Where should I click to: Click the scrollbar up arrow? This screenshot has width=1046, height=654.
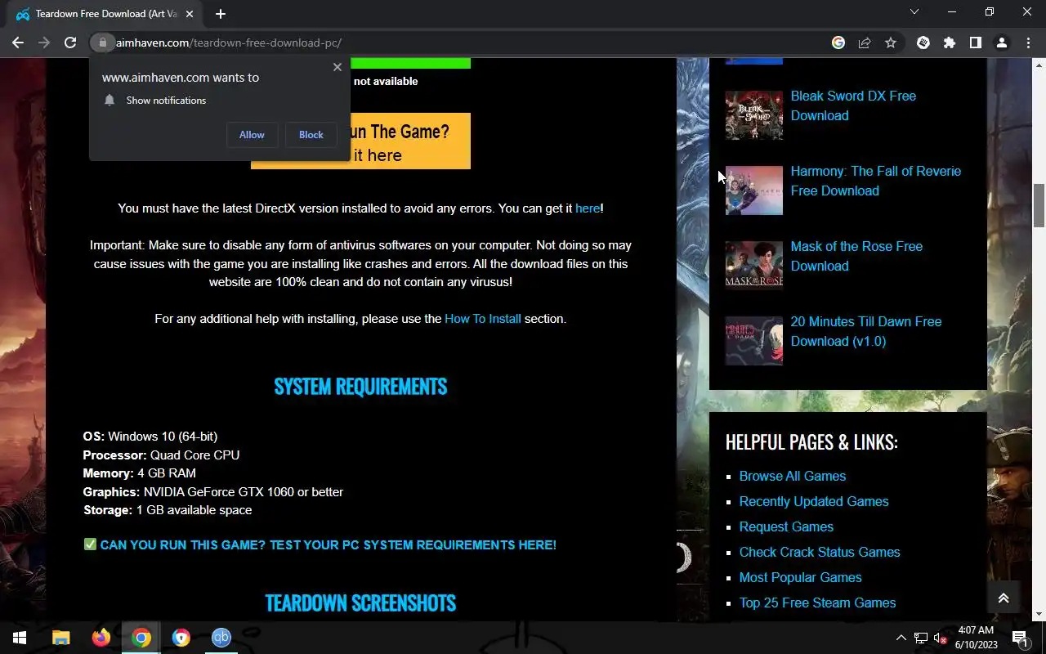tap(1039, 65)
